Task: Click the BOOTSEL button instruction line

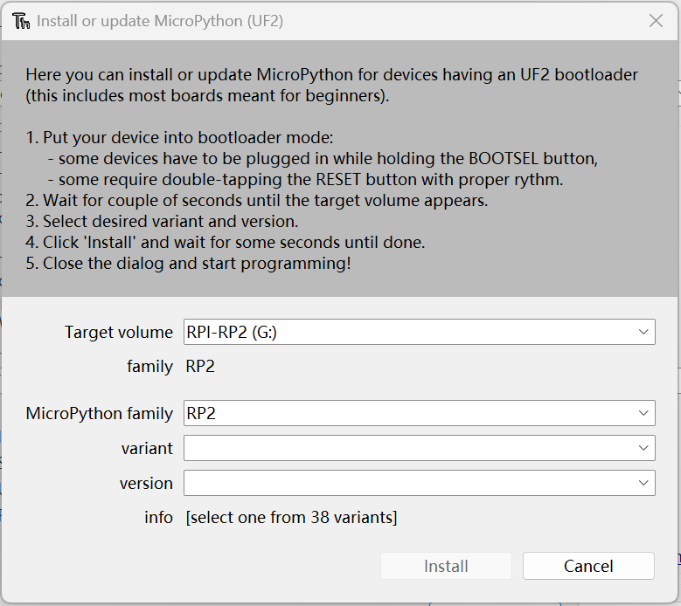Action: (x=323, y=158)
